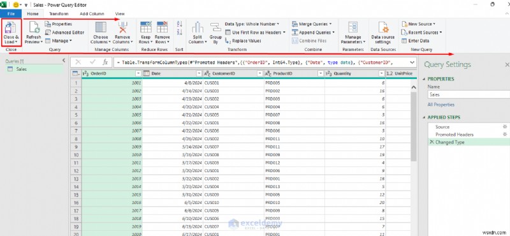Switch to the Add Column tab
The image size is (510, 236).
pyautogui.click(x=92, y=13)
